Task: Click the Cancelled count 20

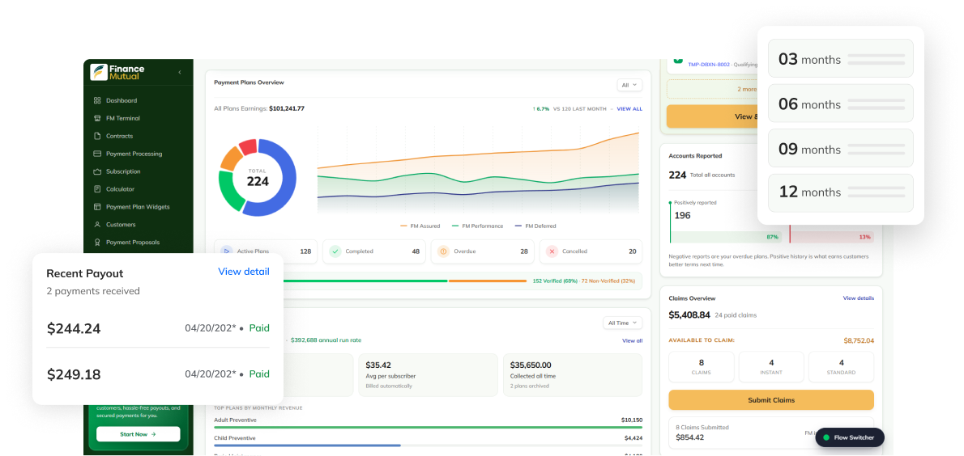Action: tap(632, 251)
